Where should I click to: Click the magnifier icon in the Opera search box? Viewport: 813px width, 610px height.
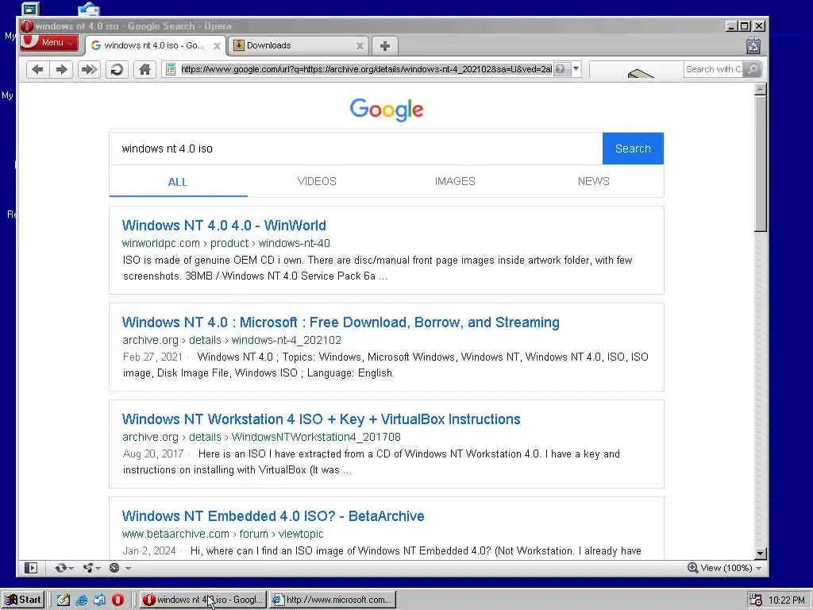(x=753, y=69)
